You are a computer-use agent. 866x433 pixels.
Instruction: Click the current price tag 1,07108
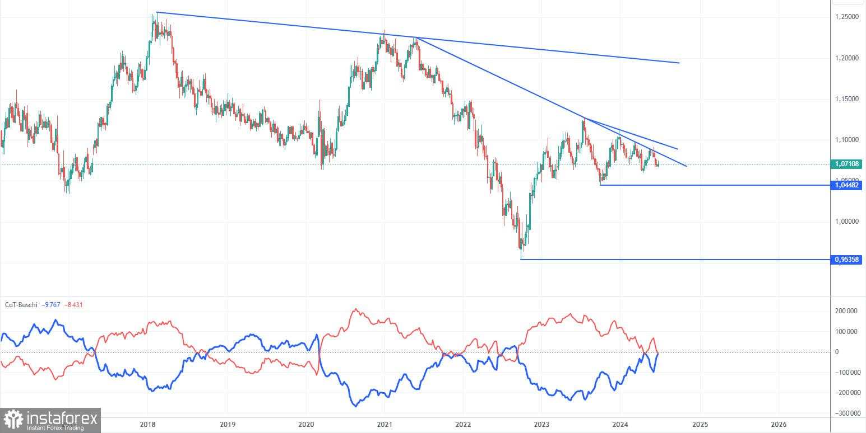coord(846,164)
